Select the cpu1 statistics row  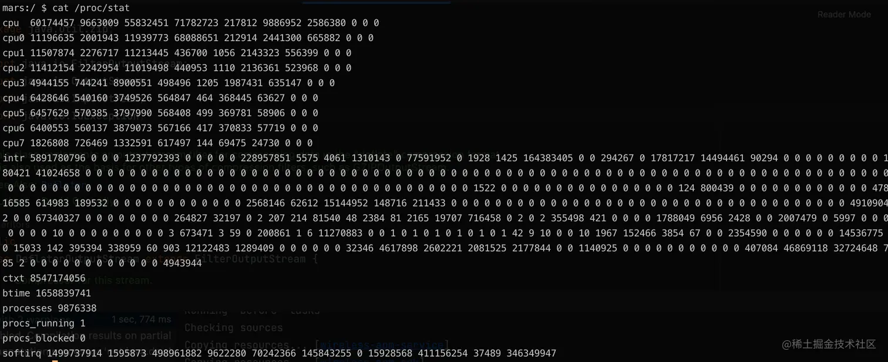click(177, 53)
